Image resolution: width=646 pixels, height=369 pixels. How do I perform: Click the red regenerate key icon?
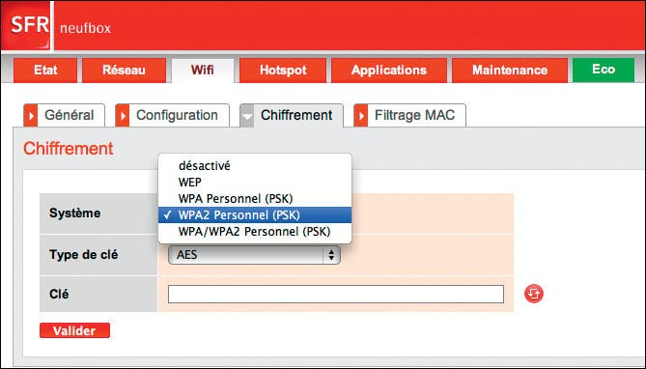(534, 294)
